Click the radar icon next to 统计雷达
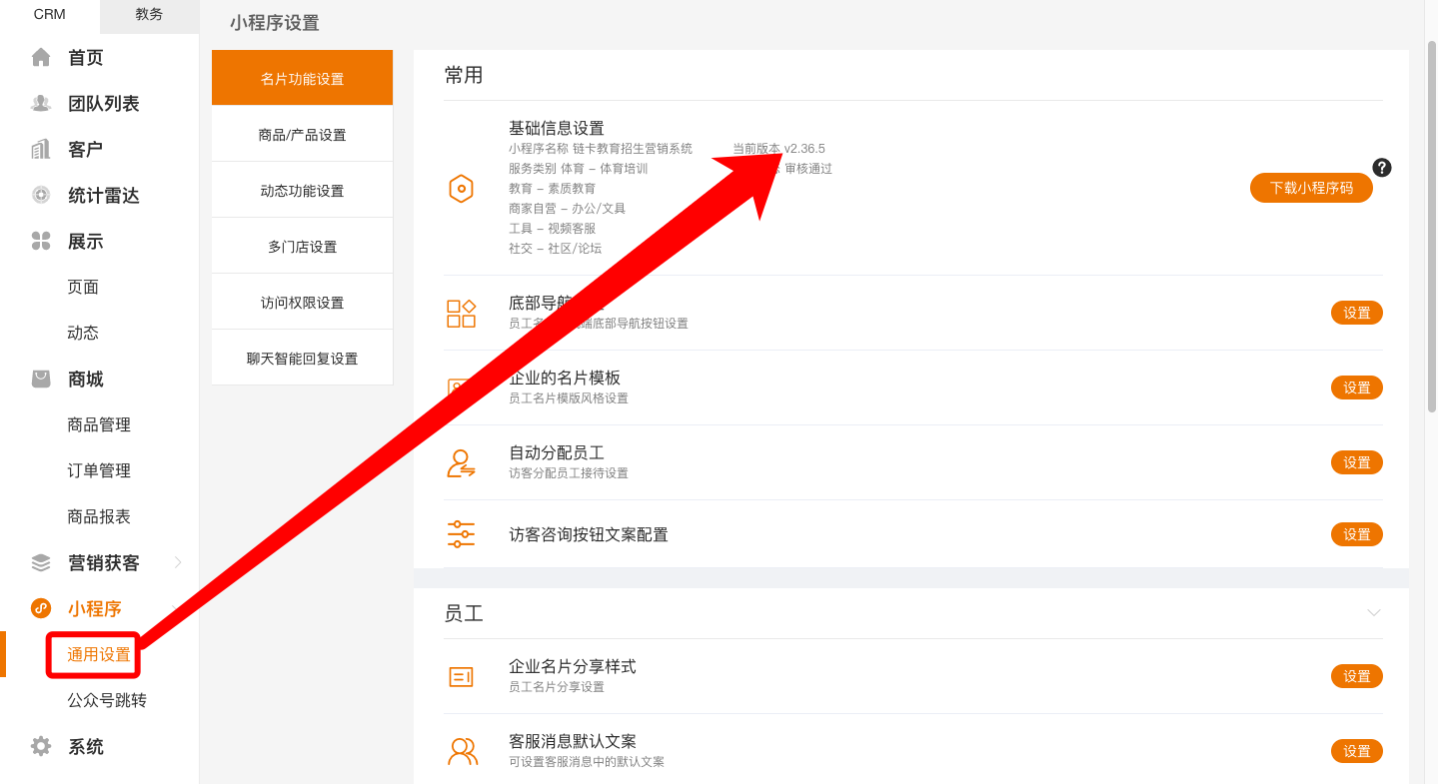The width and height of the screenshot is (1438, 784). click(x=41, y=196)
